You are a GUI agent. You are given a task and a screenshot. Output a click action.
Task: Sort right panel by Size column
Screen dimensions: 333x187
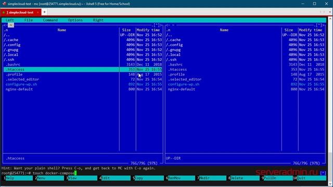point(289,30)
